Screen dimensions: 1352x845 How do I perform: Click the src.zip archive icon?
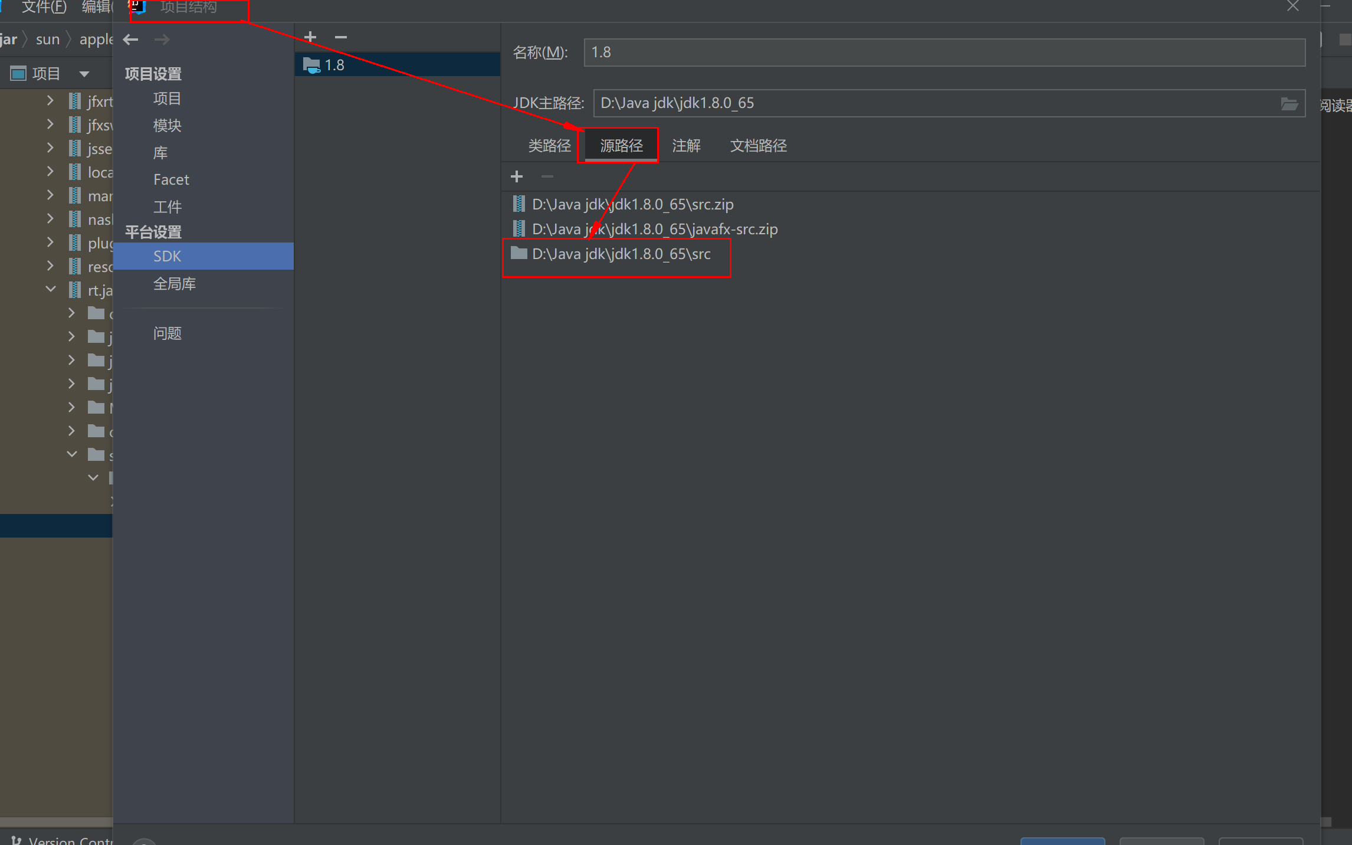click(519, 204)
